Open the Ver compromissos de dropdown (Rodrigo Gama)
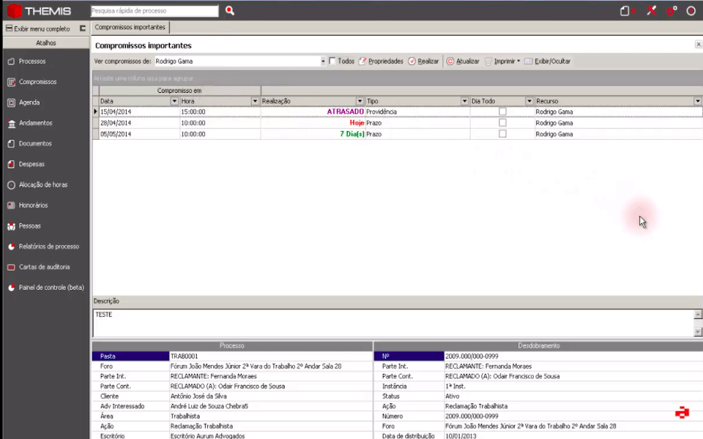Screen dimensions: 703x439 pyautogui.click(x=322, y=61)
